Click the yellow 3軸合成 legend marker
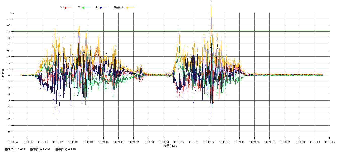Screen dimensions: 340x153 tap(127, 8)
